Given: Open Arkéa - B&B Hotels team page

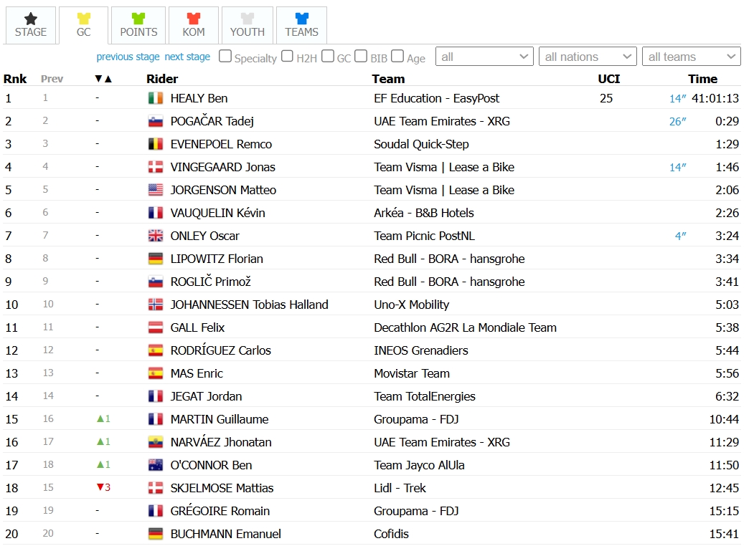Looking at the screenshot, I should (x=424, y=213).
